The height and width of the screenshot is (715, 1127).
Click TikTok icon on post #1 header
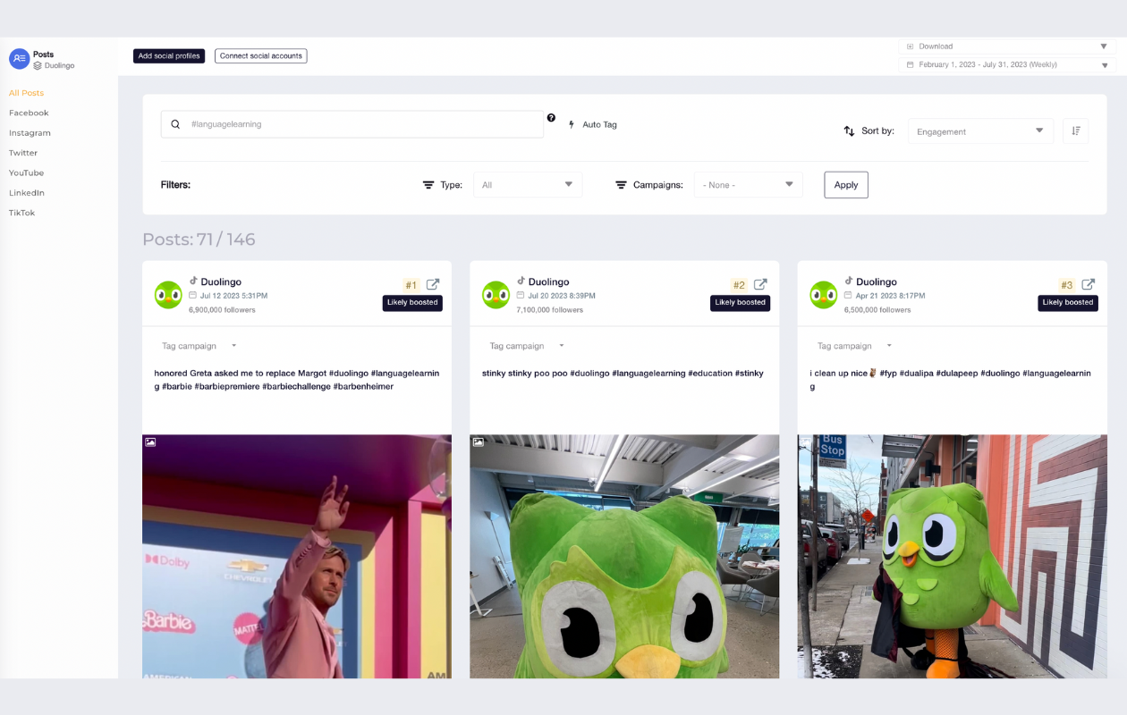coord(193,281)
